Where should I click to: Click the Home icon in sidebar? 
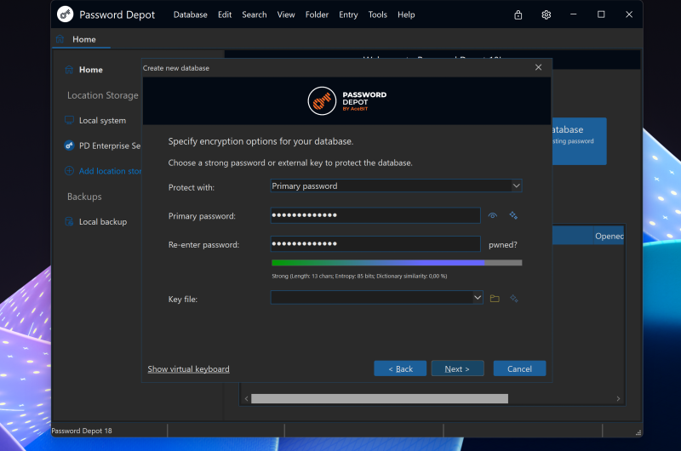point(69,70)
